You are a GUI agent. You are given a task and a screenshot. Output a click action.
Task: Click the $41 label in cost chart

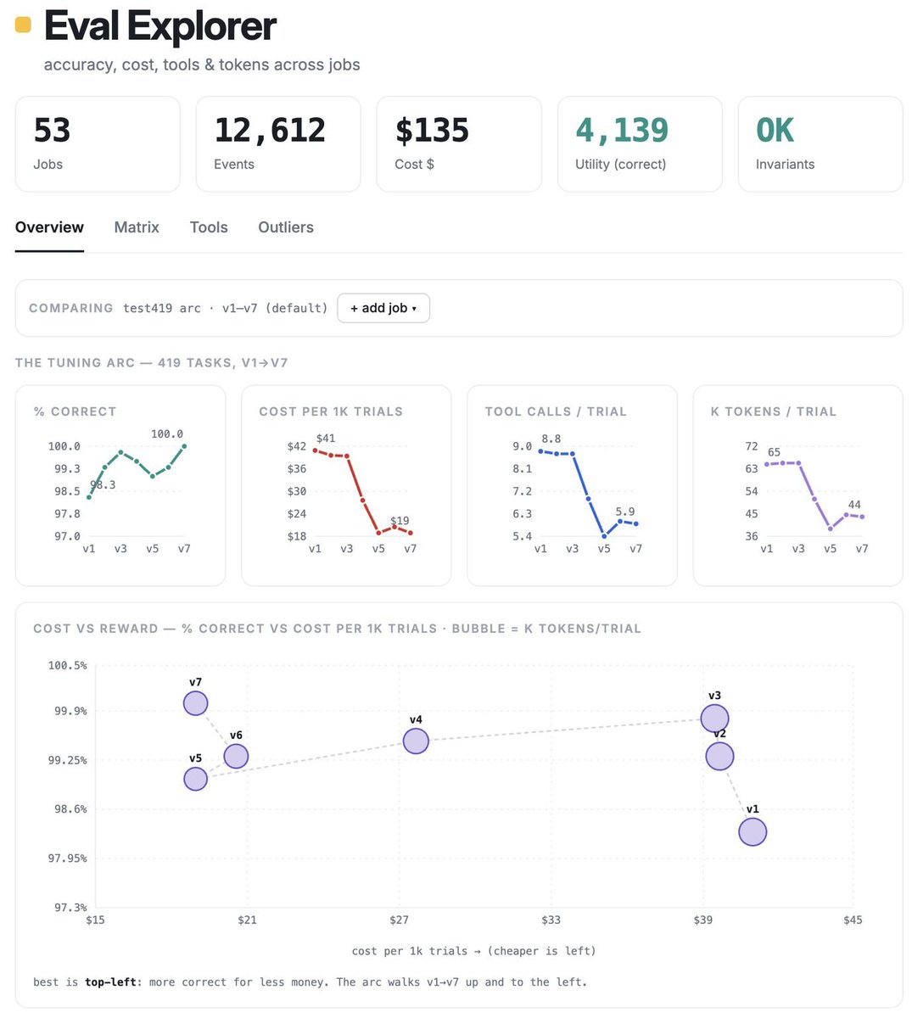(x=326, y=439)
